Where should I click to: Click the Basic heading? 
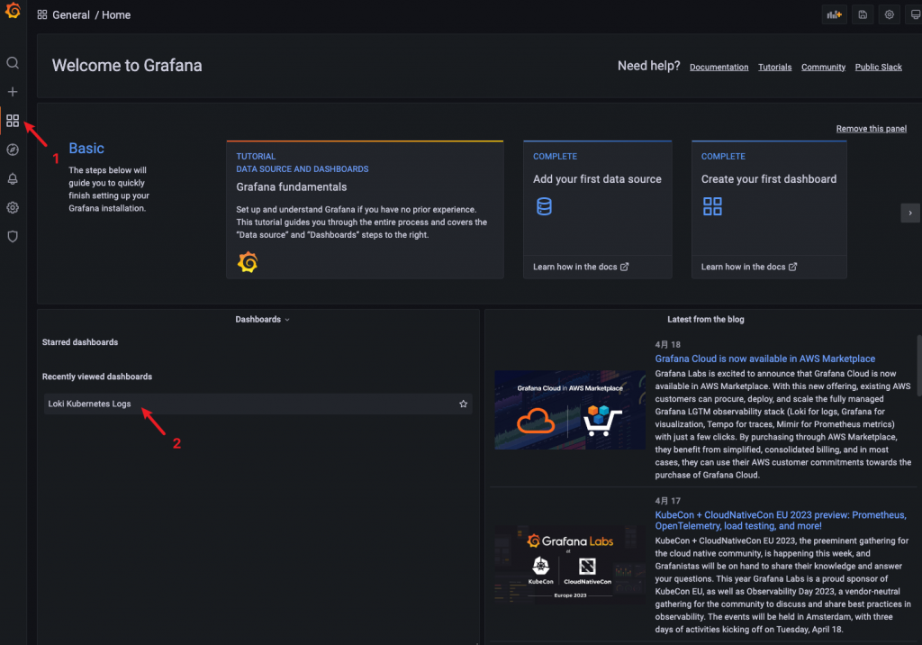86,149
